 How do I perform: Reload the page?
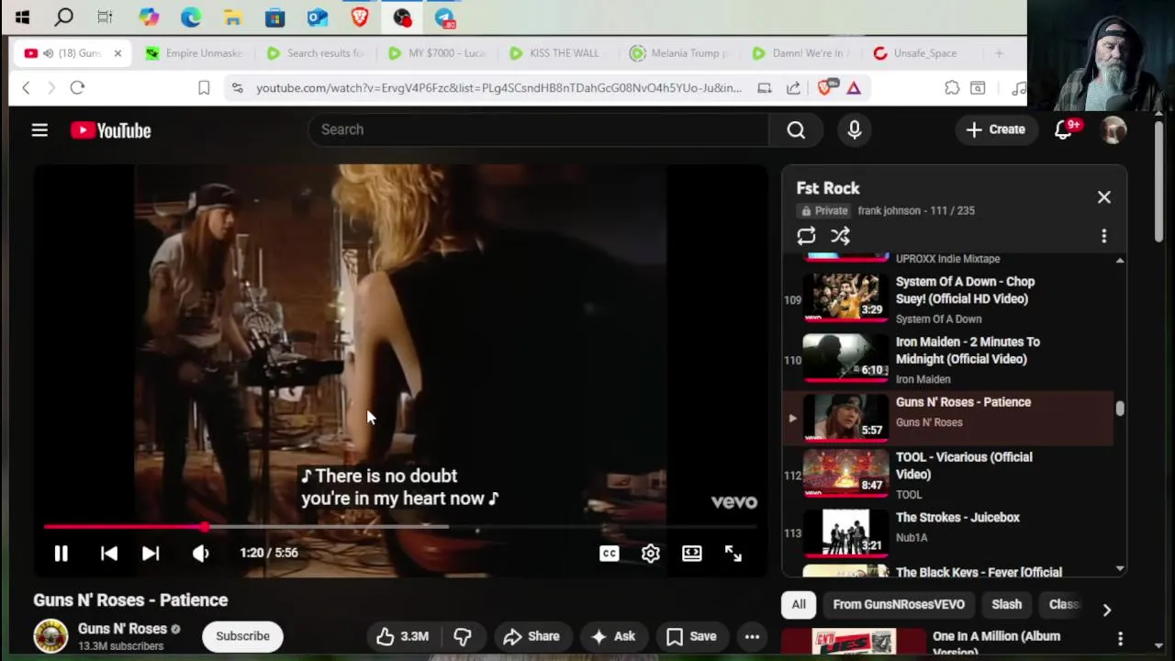click(77, 88)
